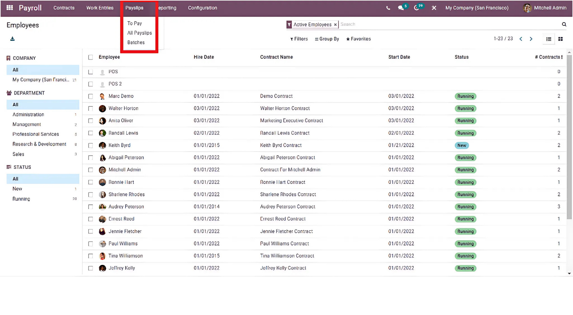573x315 pixels.
Task: Open the conversations chat icon
Action: 401,8
